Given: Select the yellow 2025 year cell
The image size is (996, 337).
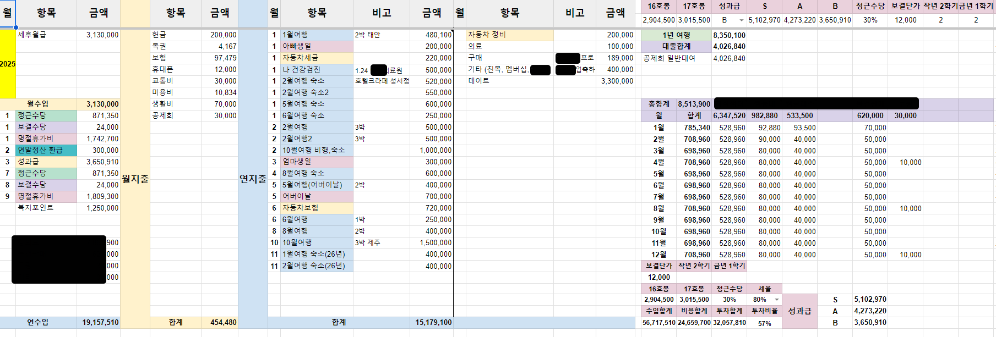Looking at the screenshot, I should 8,64.
